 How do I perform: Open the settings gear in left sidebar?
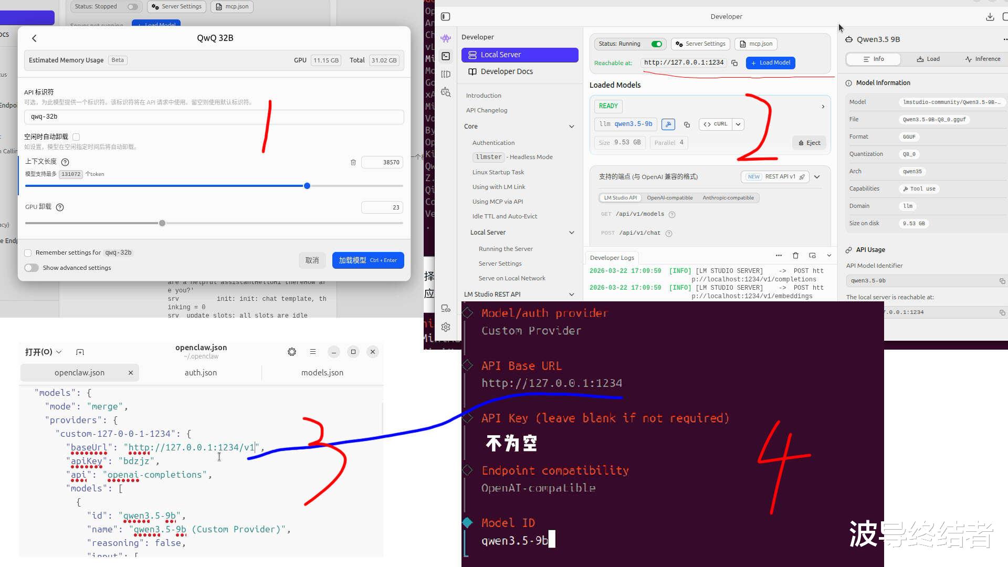tap(446, 327)
